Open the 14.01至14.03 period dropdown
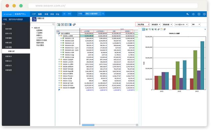The width and height of the screenshot is (214, 131). 181,24
